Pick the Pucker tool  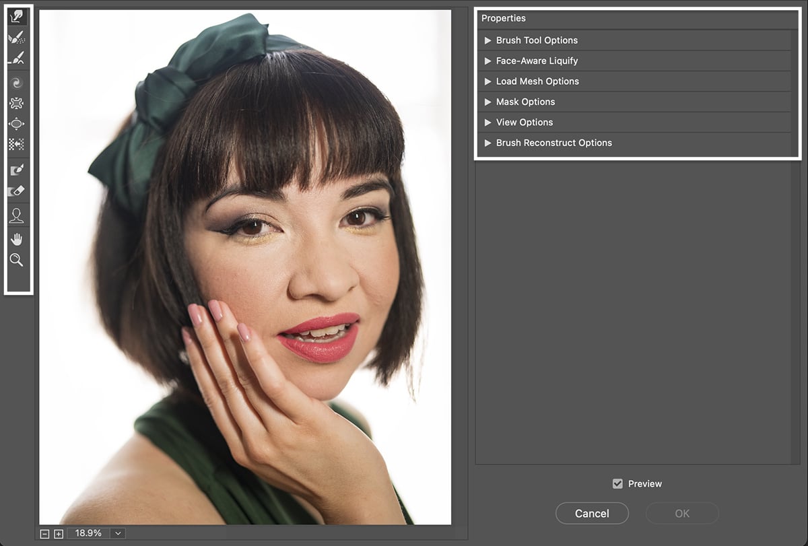click(x=17, y=102)
